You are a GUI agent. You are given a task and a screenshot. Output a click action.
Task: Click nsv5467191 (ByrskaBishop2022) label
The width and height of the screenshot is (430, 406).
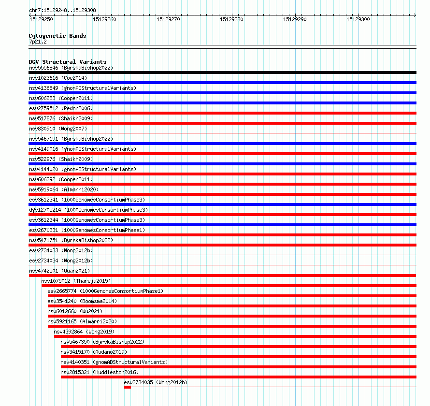[71, 139]
